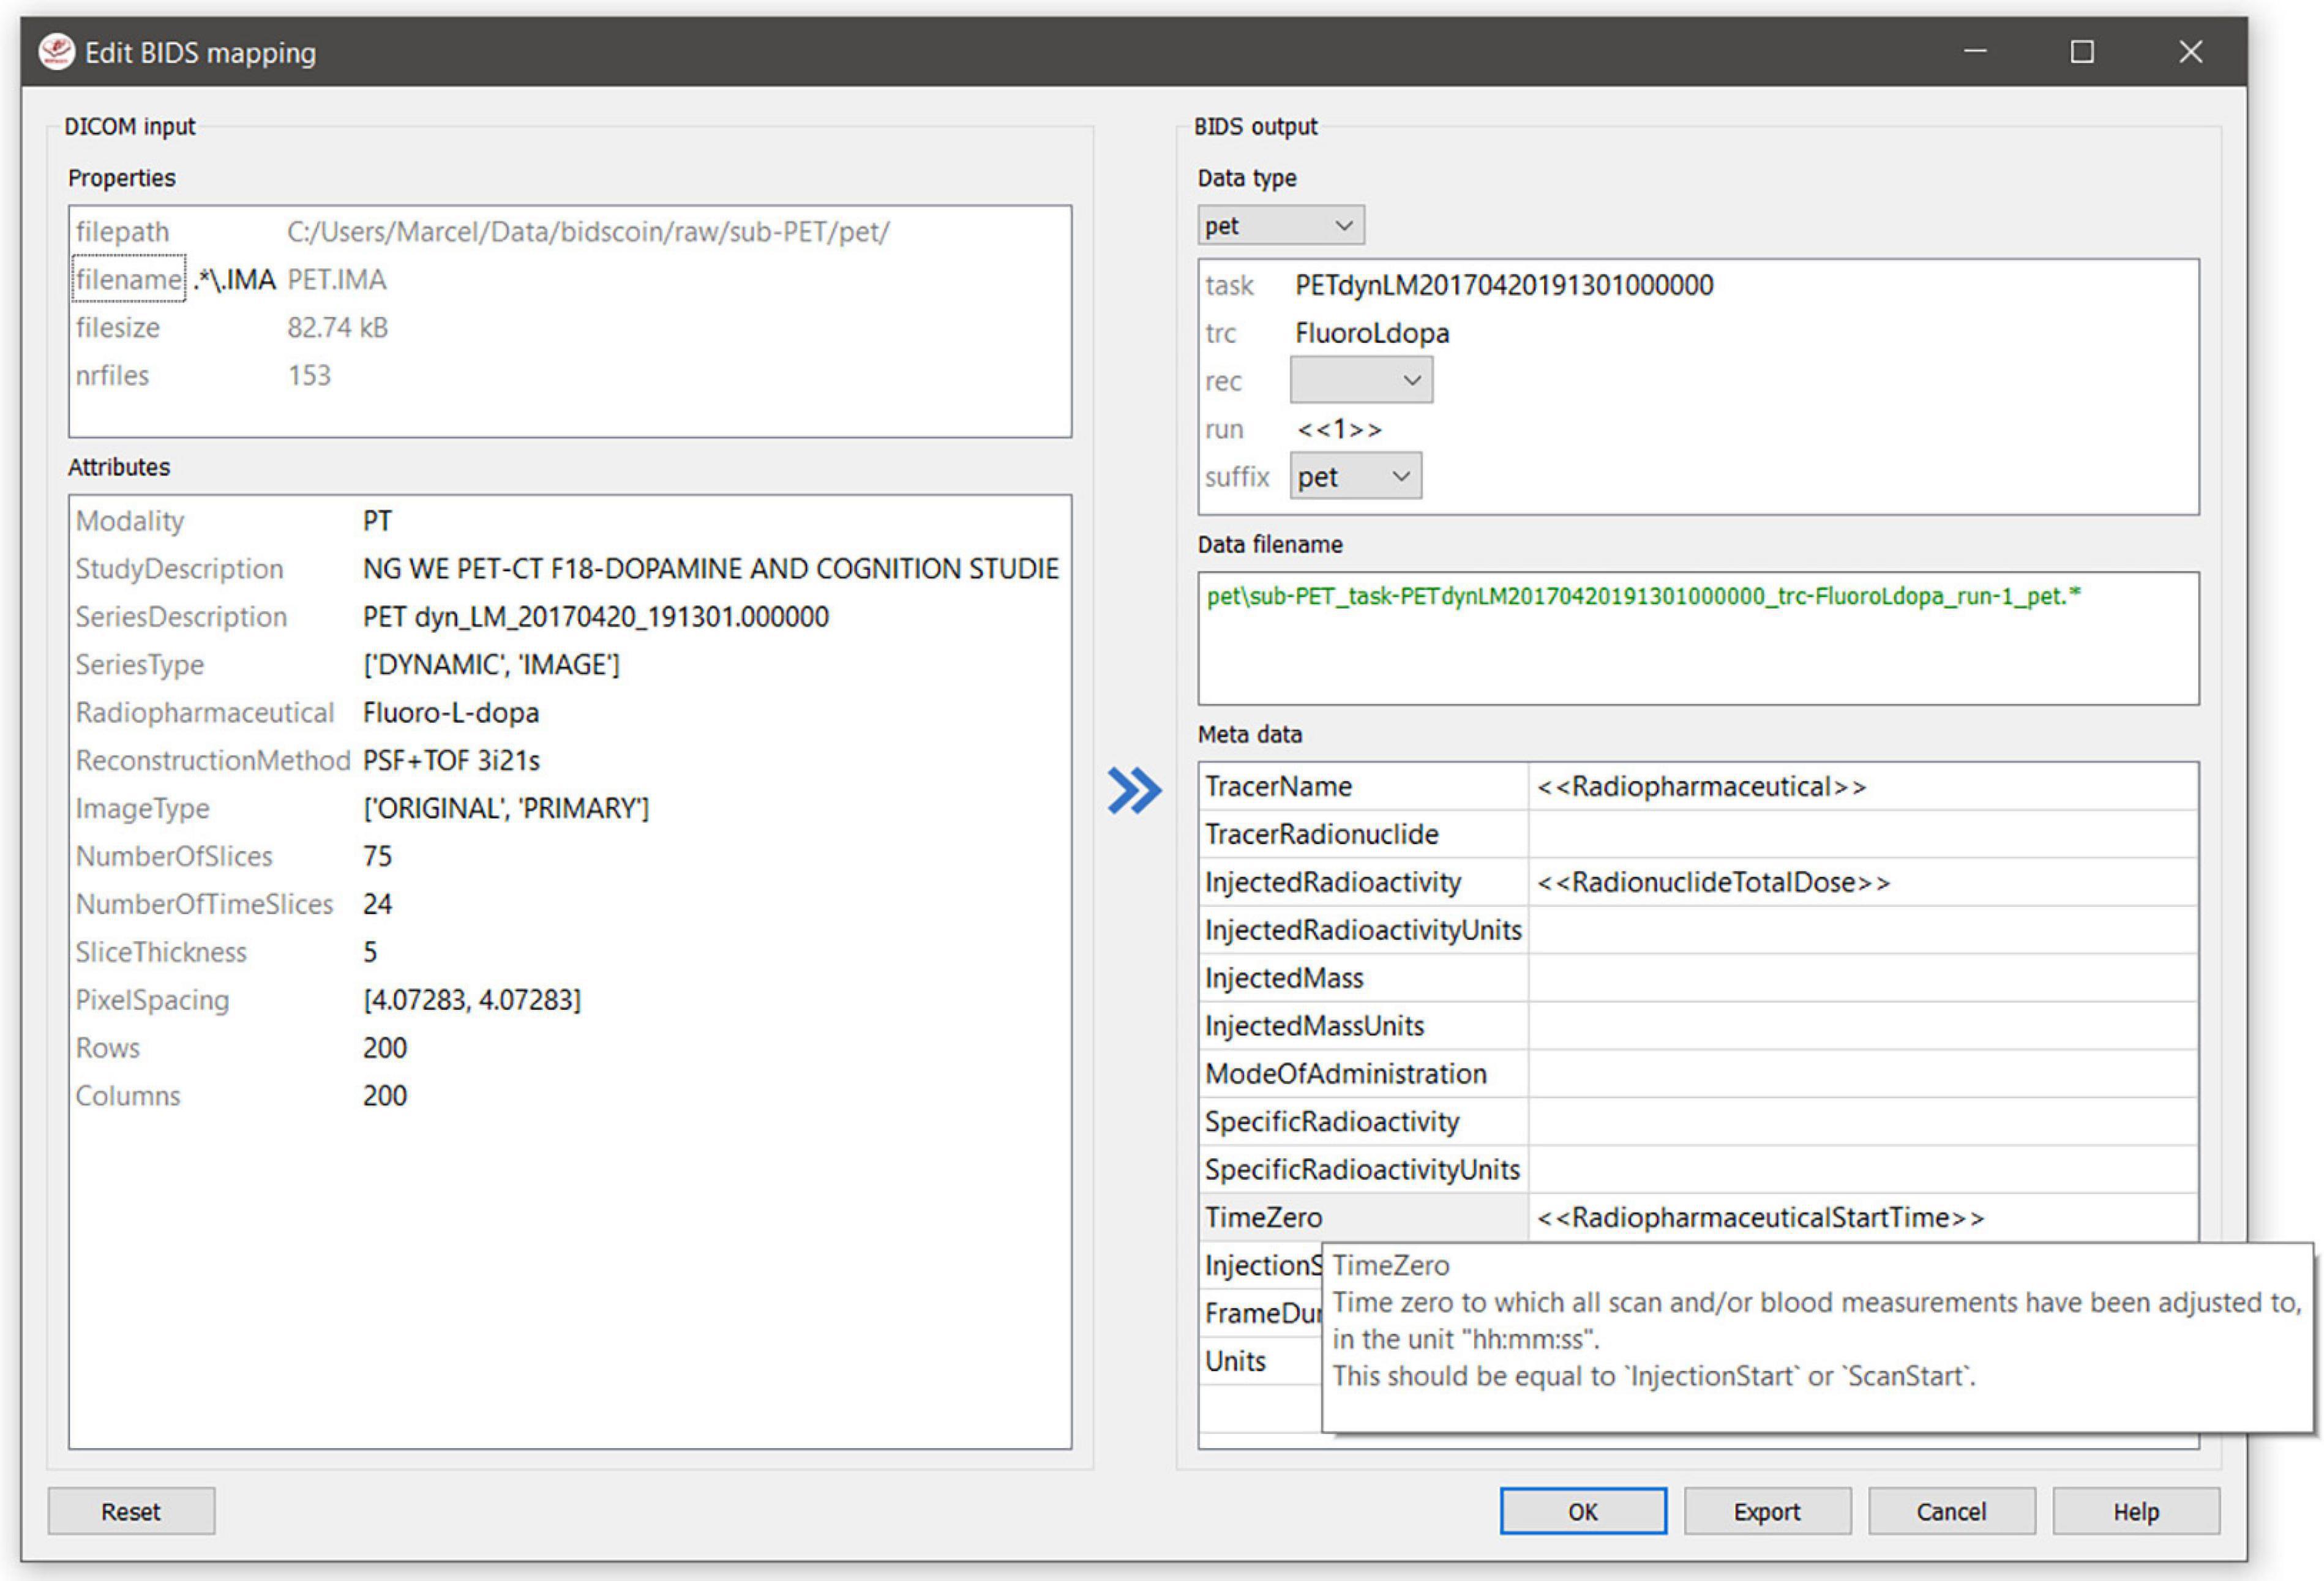Viewport: 2324px width, 1581px height.
Task: Click the filesize value 82.74 kB
Action: click(337, 327)
